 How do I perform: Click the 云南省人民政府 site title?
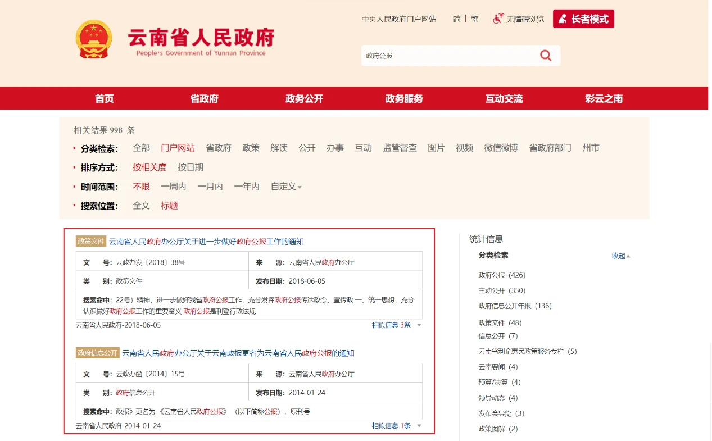[201, 38]
